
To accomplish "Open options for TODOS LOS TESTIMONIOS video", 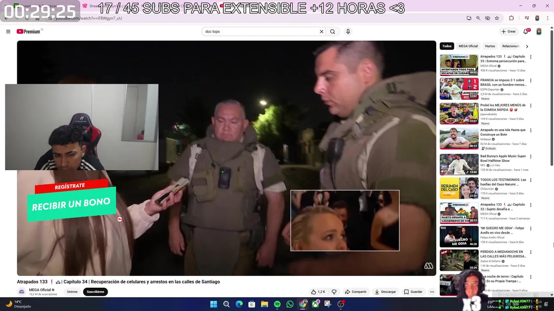I will [x=531, y=181].
